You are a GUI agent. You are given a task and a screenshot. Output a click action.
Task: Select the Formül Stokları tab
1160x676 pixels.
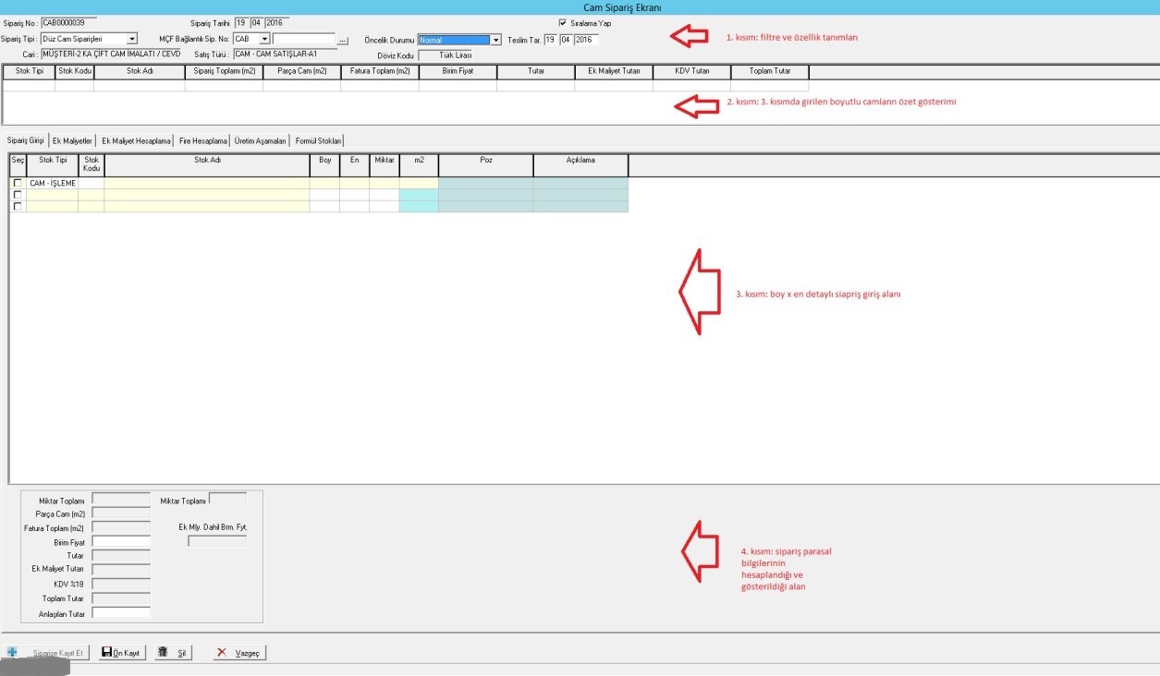319,141
